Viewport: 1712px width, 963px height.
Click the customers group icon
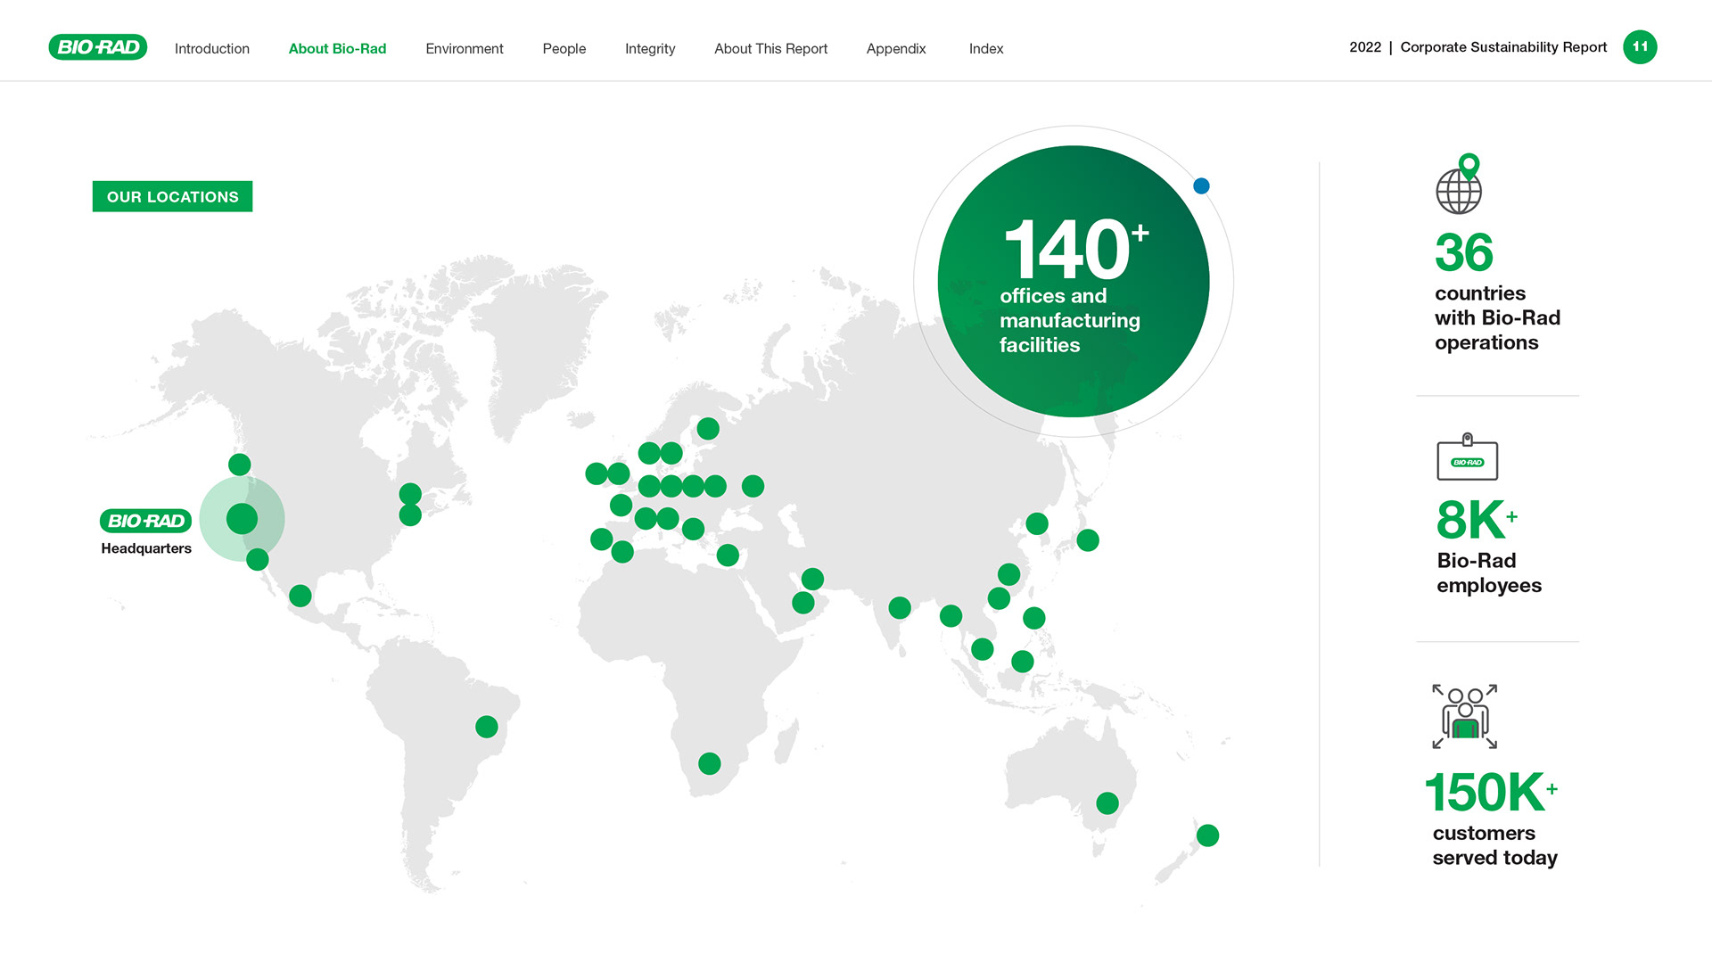tap(1464, 716)
